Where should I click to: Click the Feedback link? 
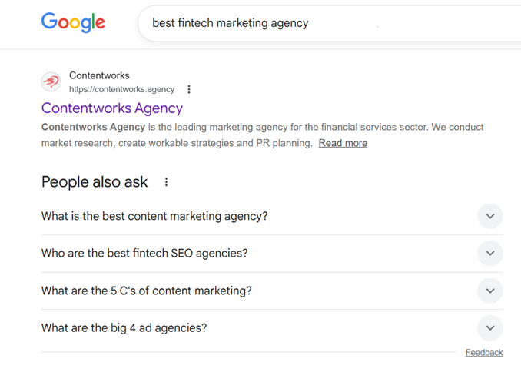pyautogui.click(x=484, y=353)
